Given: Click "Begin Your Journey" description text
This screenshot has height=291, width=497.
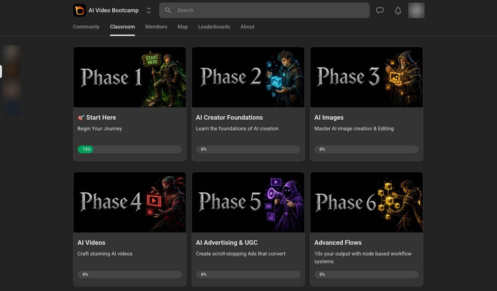Looking at the screenshot, I should (100, 129).
